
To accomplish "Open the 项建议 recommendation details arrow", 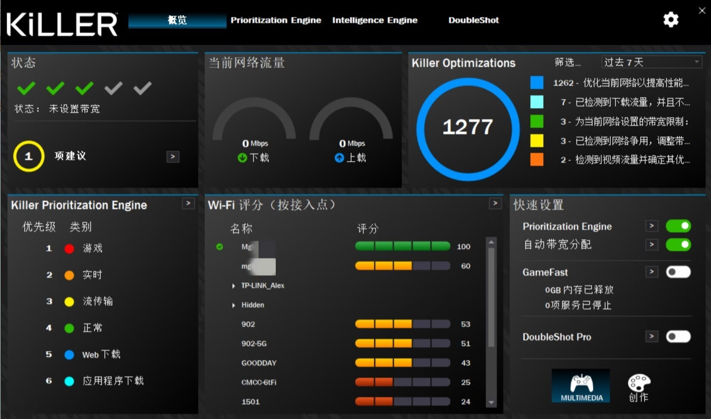I will (x=172, y=157).
